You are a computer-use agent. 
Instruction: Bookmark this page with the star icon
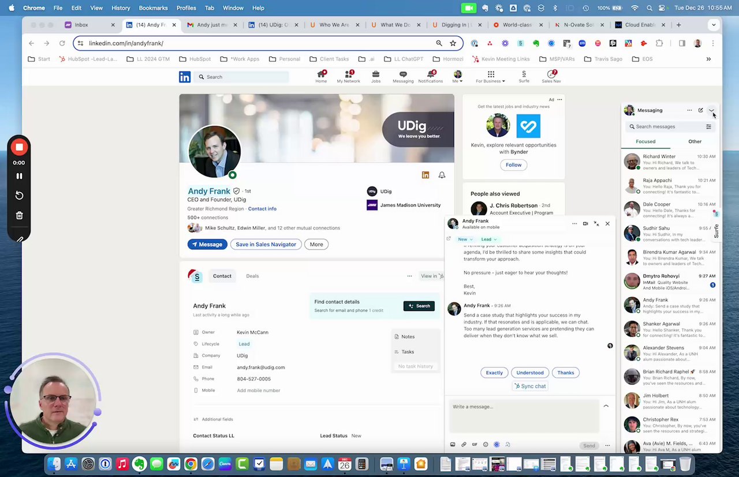point(453,43)
